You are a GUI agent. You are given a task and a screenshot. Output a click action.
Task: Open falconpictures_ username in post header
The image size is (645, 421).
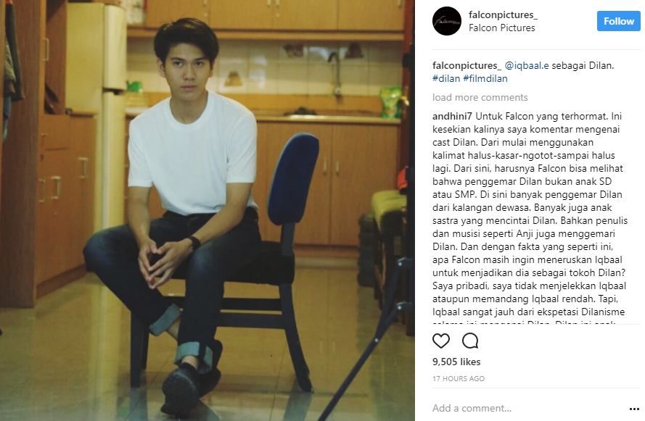click(x=503, y=14)
